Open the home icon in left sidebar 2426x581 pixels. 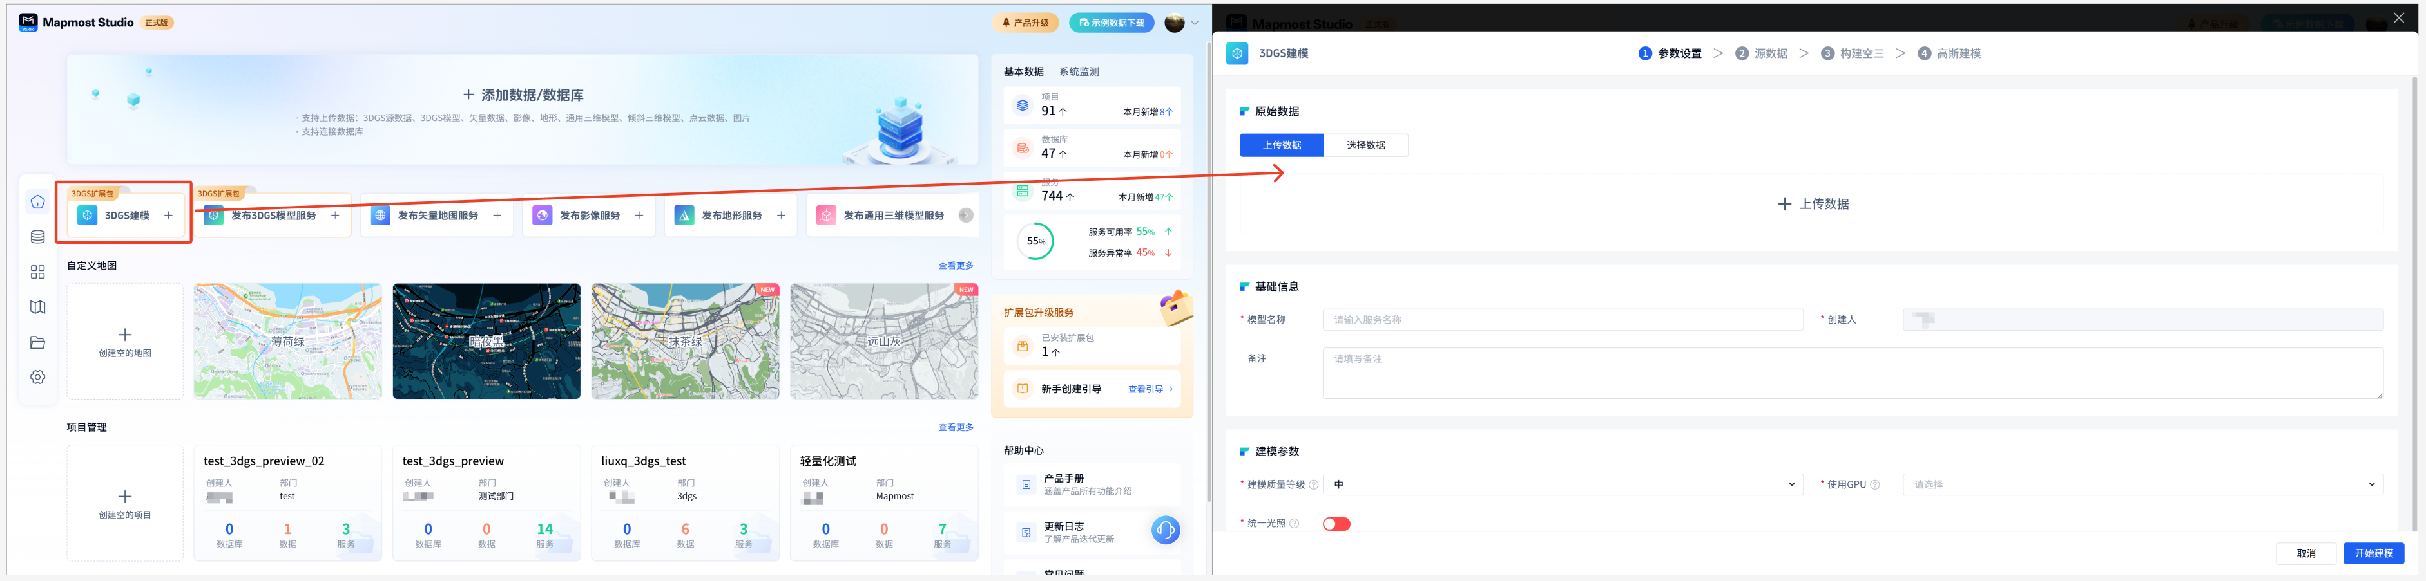(37, 202)
